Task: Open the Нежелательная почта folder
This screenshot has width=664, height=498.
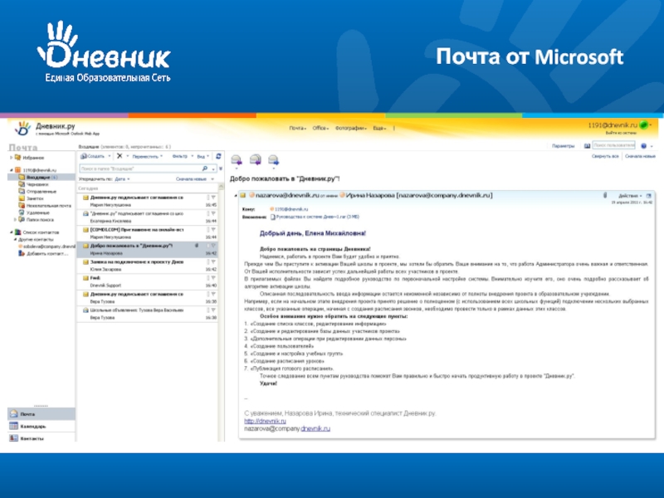Action: click(48, 205)
